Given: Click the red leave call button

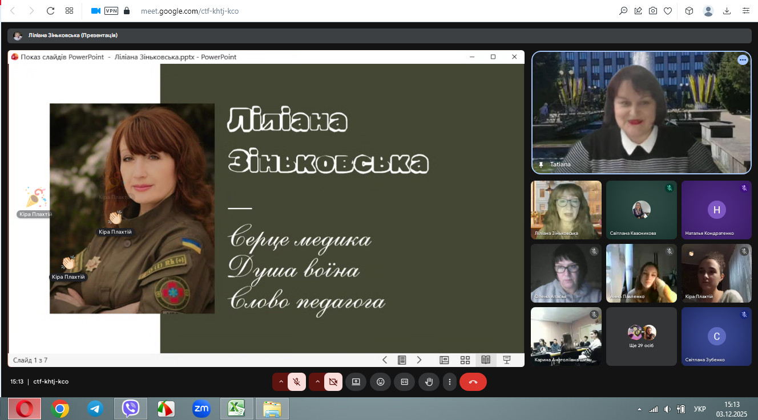Looking at the screenshot, I should 473,382.
